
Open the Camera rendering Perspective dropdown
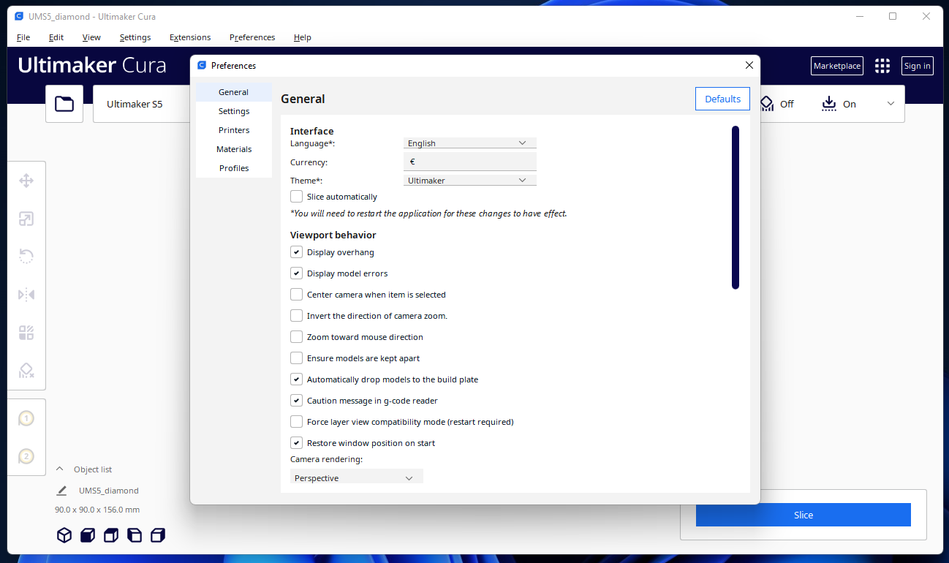(357, 477)
